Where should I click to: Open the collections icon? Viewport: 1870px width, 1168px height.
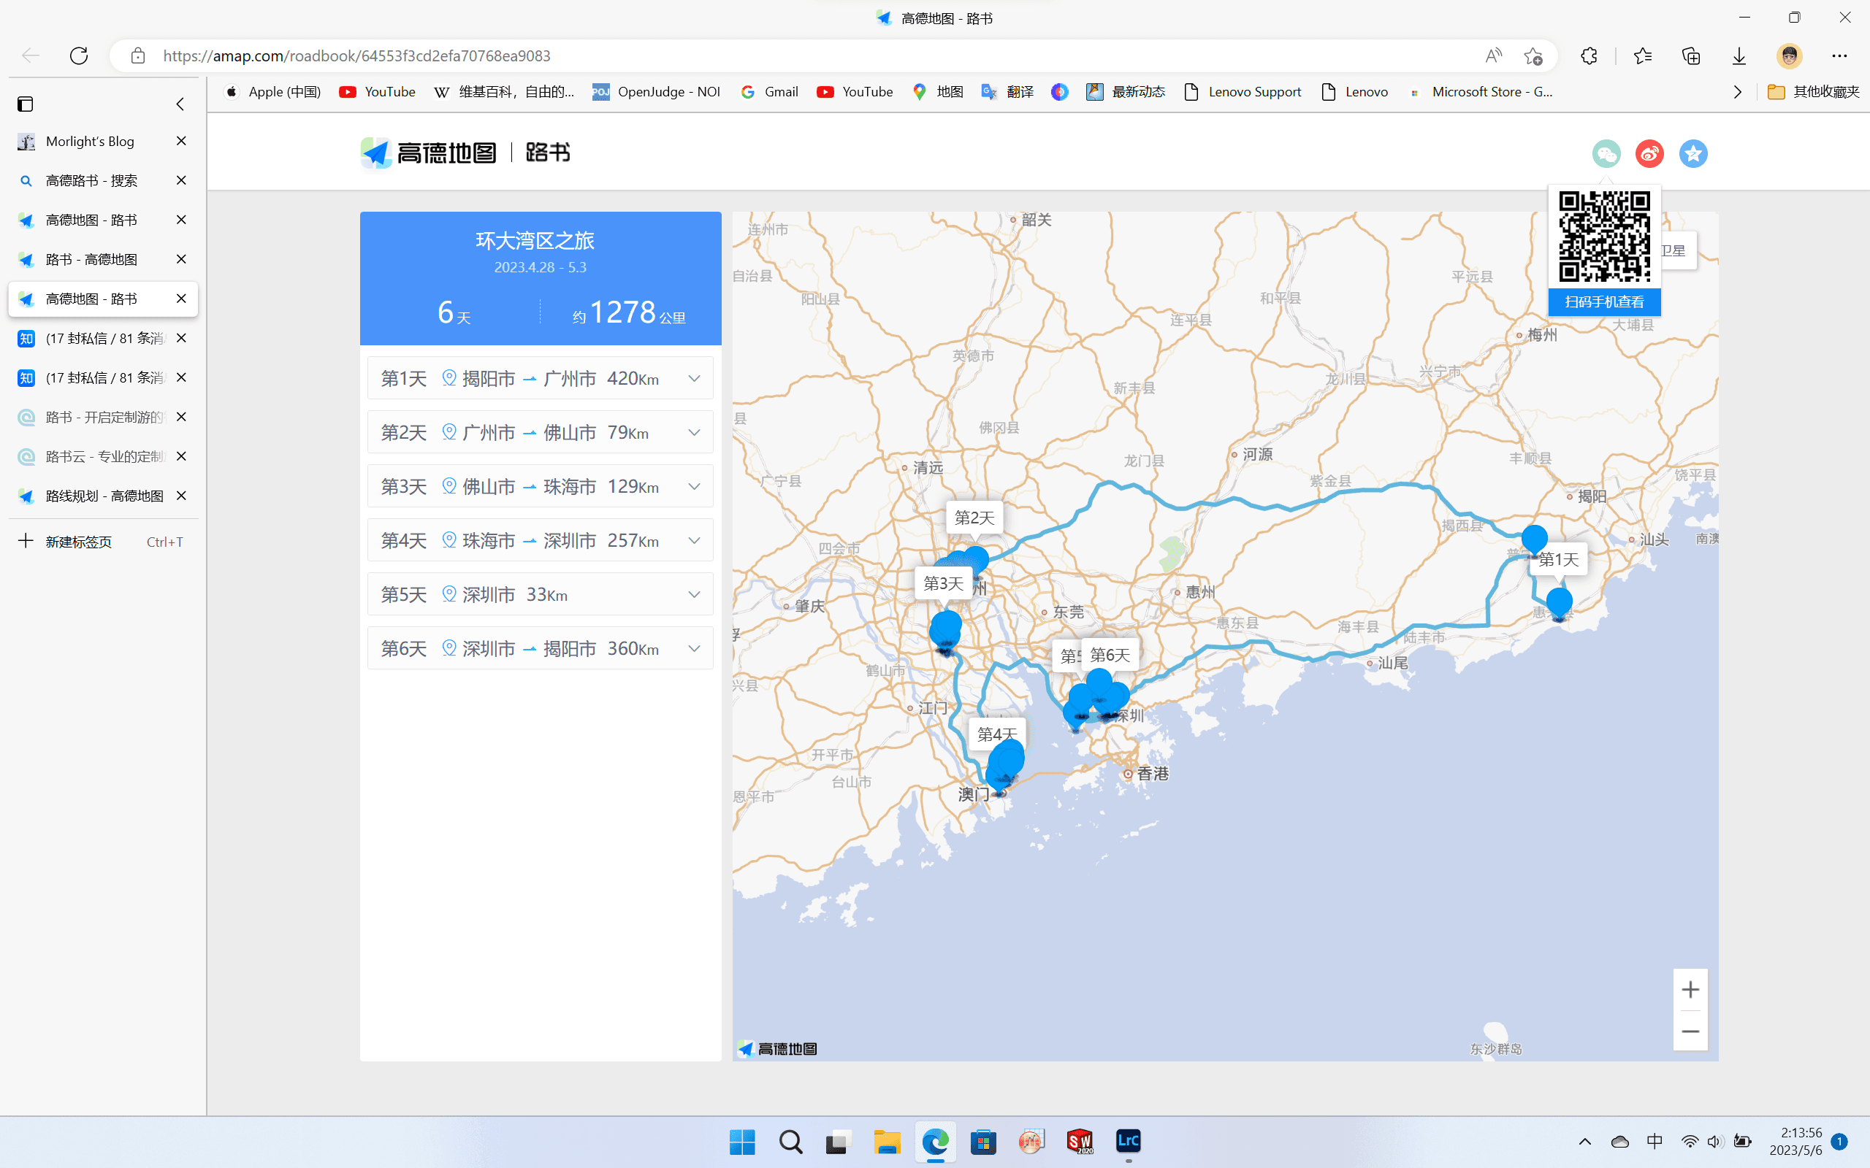[x=1691, y=55]
